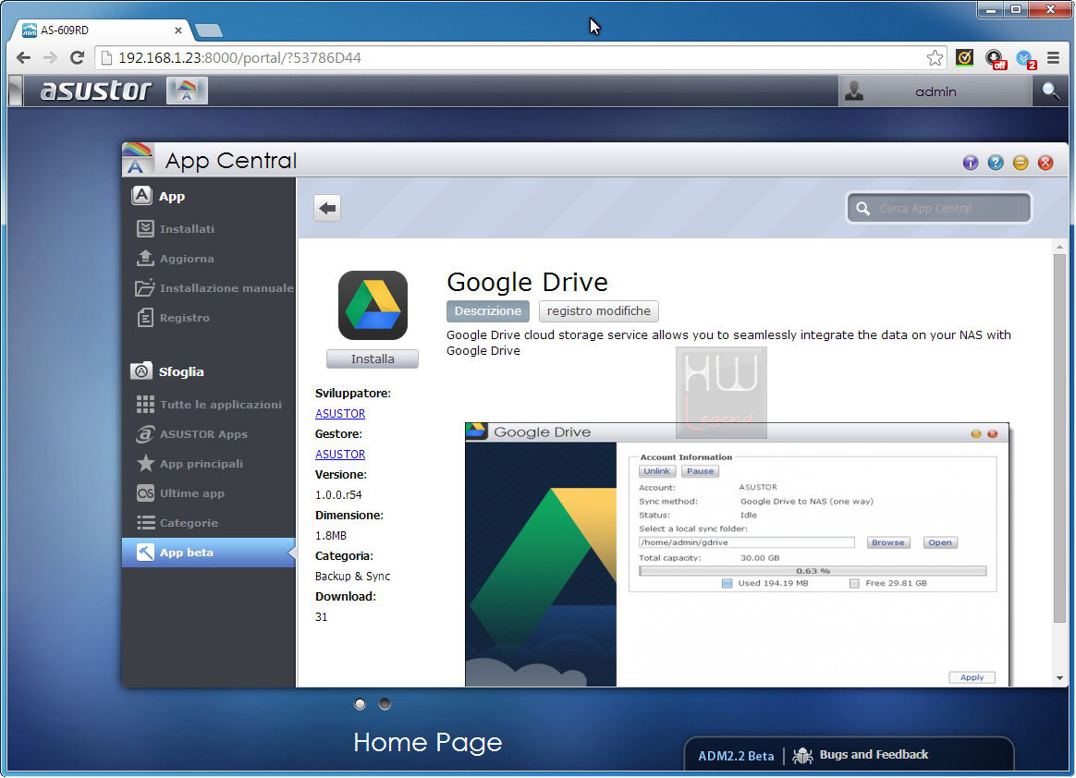The height and width of the screenshot is (778, 1076).
Task: Click the ADM search magnifier icon
Action: (1050, 91)
